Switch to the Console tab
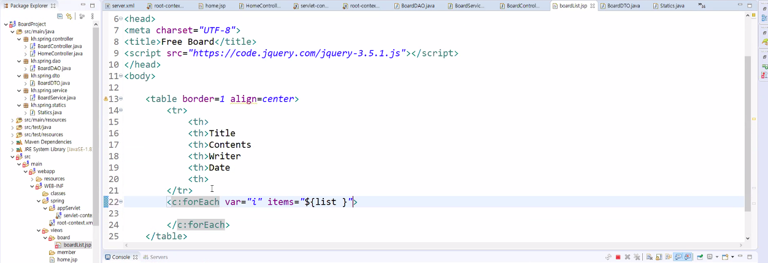The width and height of the screenshot is (768, 263). 121,257
